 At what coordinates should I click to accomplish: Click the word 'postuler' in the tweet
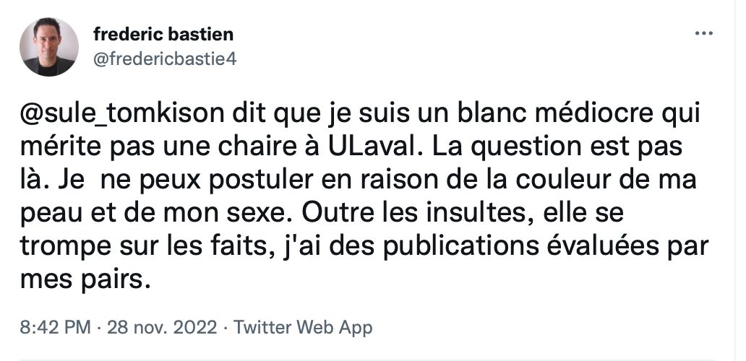click(261, 180)
